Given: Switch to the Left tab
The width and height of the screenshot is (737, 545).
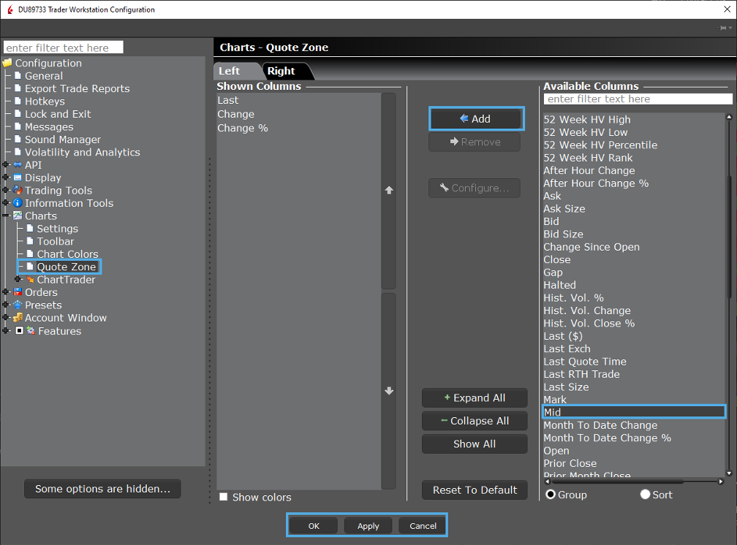Looking at the screenshot, I should coord(230,71).
